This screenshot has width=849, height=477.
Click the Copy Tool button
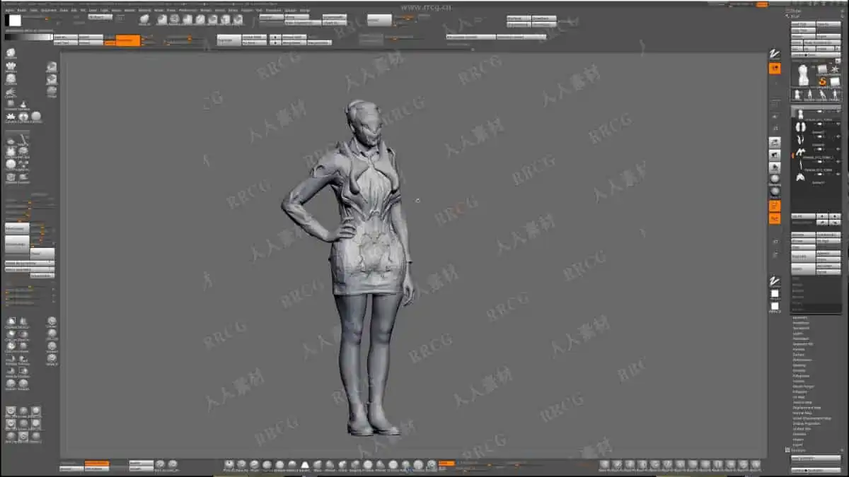tap(804, 30)
